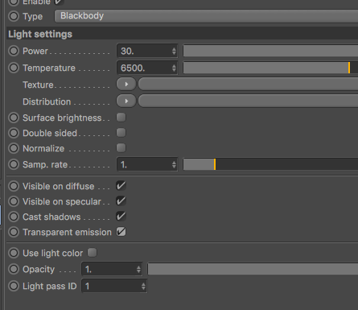
Task: Enable the Double sided checkbox
Action: (121, 133)
